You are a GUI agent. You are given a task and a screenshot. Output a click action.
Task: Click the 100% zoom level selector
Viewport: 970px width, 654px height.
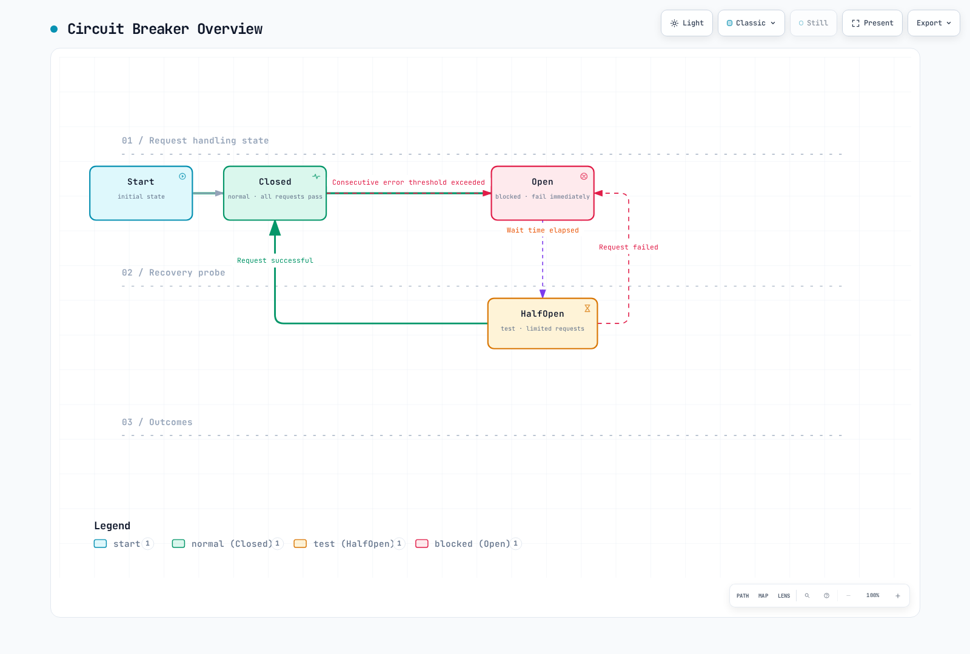click(873, 596)
